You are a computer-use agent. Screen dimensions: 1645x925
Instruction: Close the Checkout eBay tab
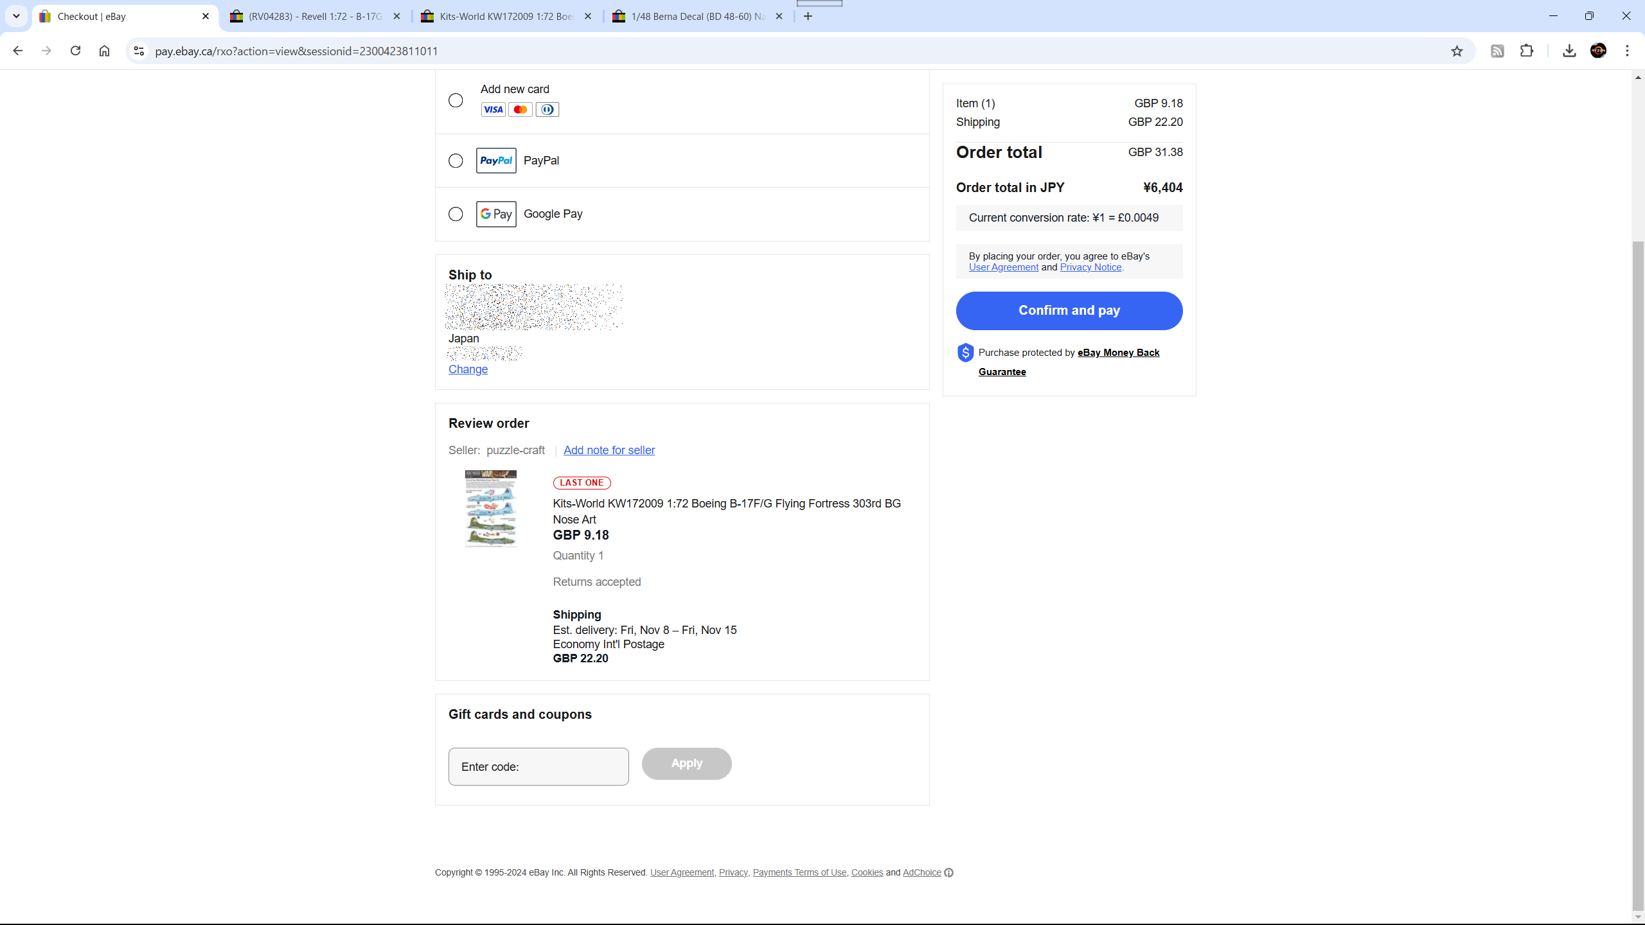click(x=206, y=16)
